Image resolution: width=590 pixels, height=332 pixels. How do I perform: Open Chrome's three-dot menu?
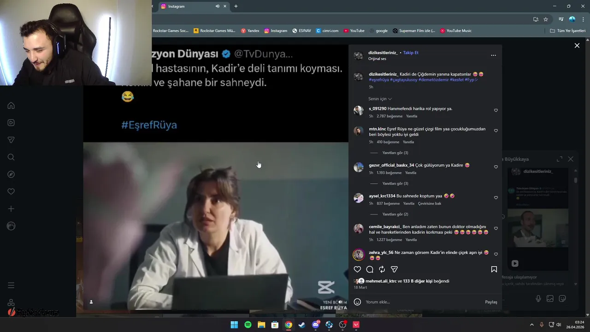583,19
